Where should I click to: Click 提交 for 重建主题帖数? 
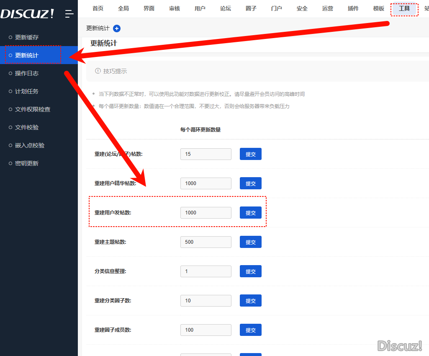tap(250, 242)
